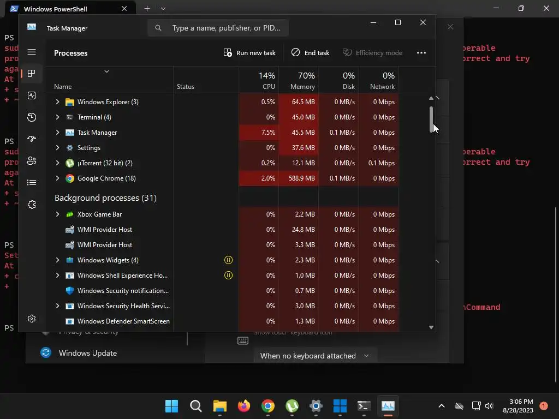The image size is (559, 419).
Task: Click the Efficiency mode button
Action: [x=372, y=53]
